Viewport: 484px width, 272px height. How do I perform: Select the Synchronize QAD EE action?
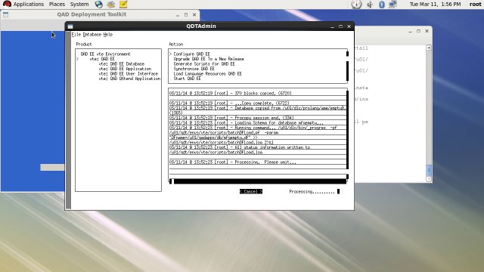(x=194, y=69)
